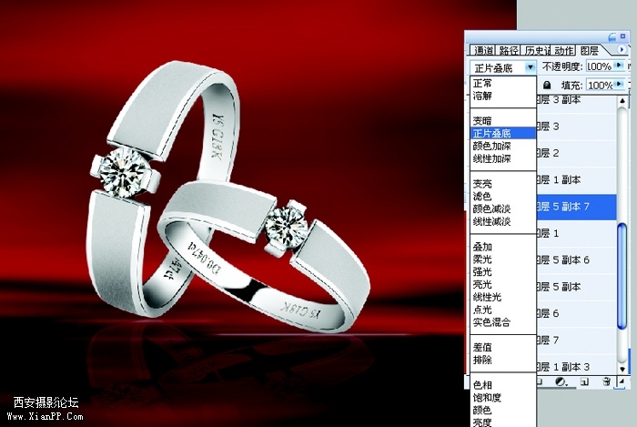637x427 pixels.
Task: Choose 变暗 blend mode
Action: tap(503, 121)
